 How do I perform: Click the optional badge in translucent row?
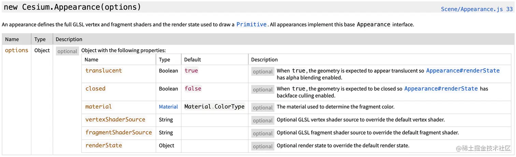click(262, 72)
